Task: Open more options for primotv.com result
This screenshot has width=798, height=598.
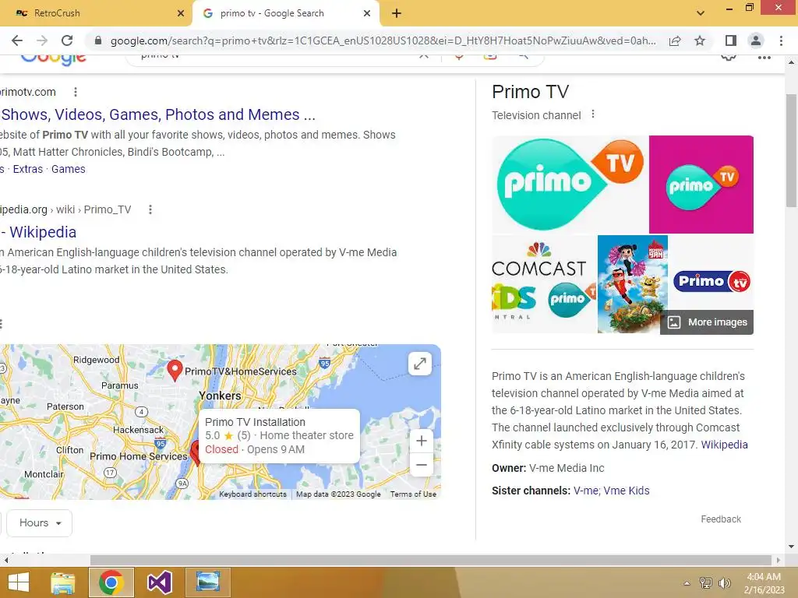Action: pos(76,92)
